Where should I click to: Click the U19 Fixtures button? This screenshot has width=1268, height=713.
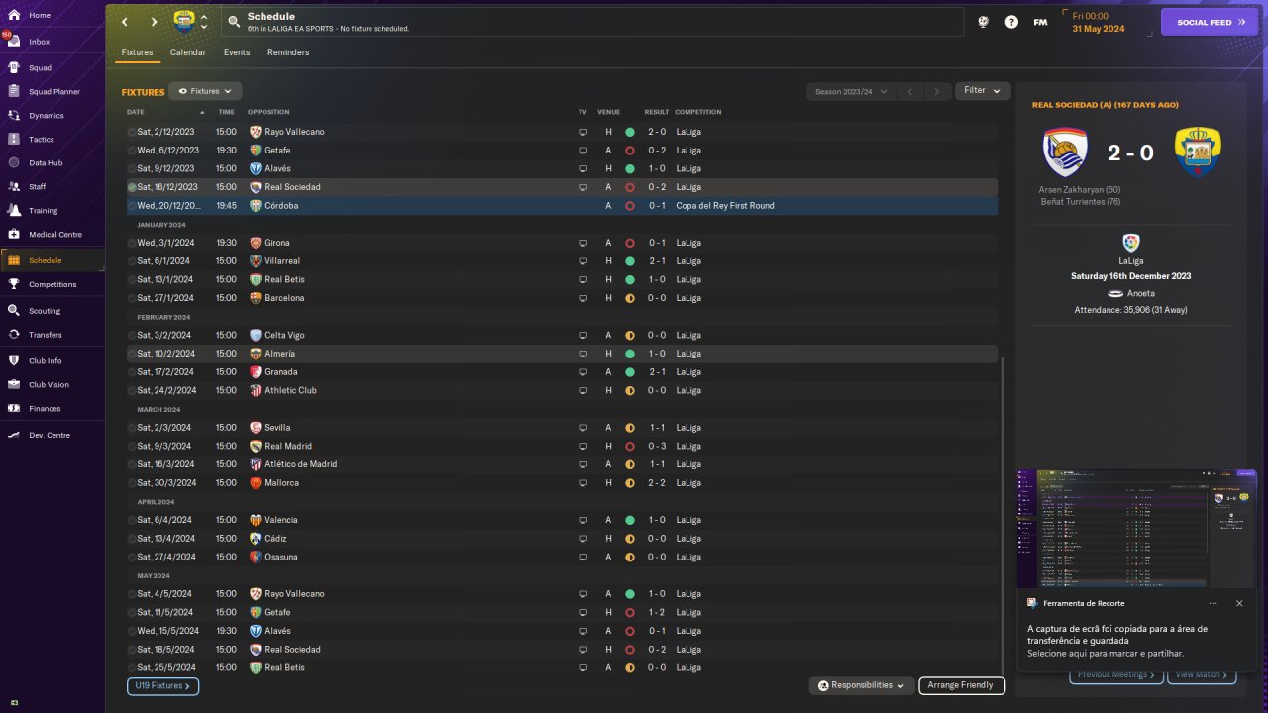click(x=162, y=685)
